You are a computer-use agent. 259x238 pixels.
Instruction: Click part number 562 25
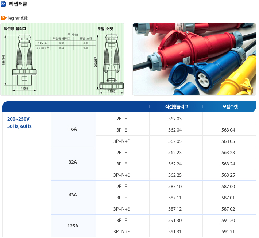175,175
